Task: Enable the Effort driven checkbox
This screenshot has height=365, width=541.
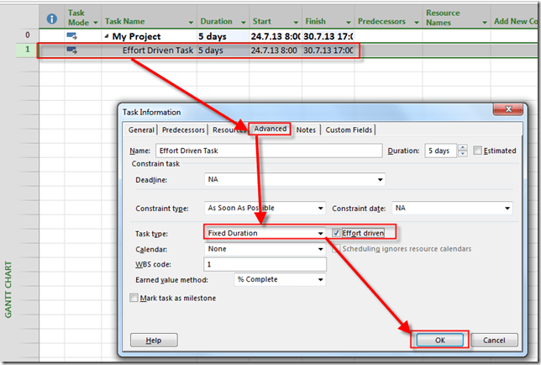Action: tap(337, 233)
